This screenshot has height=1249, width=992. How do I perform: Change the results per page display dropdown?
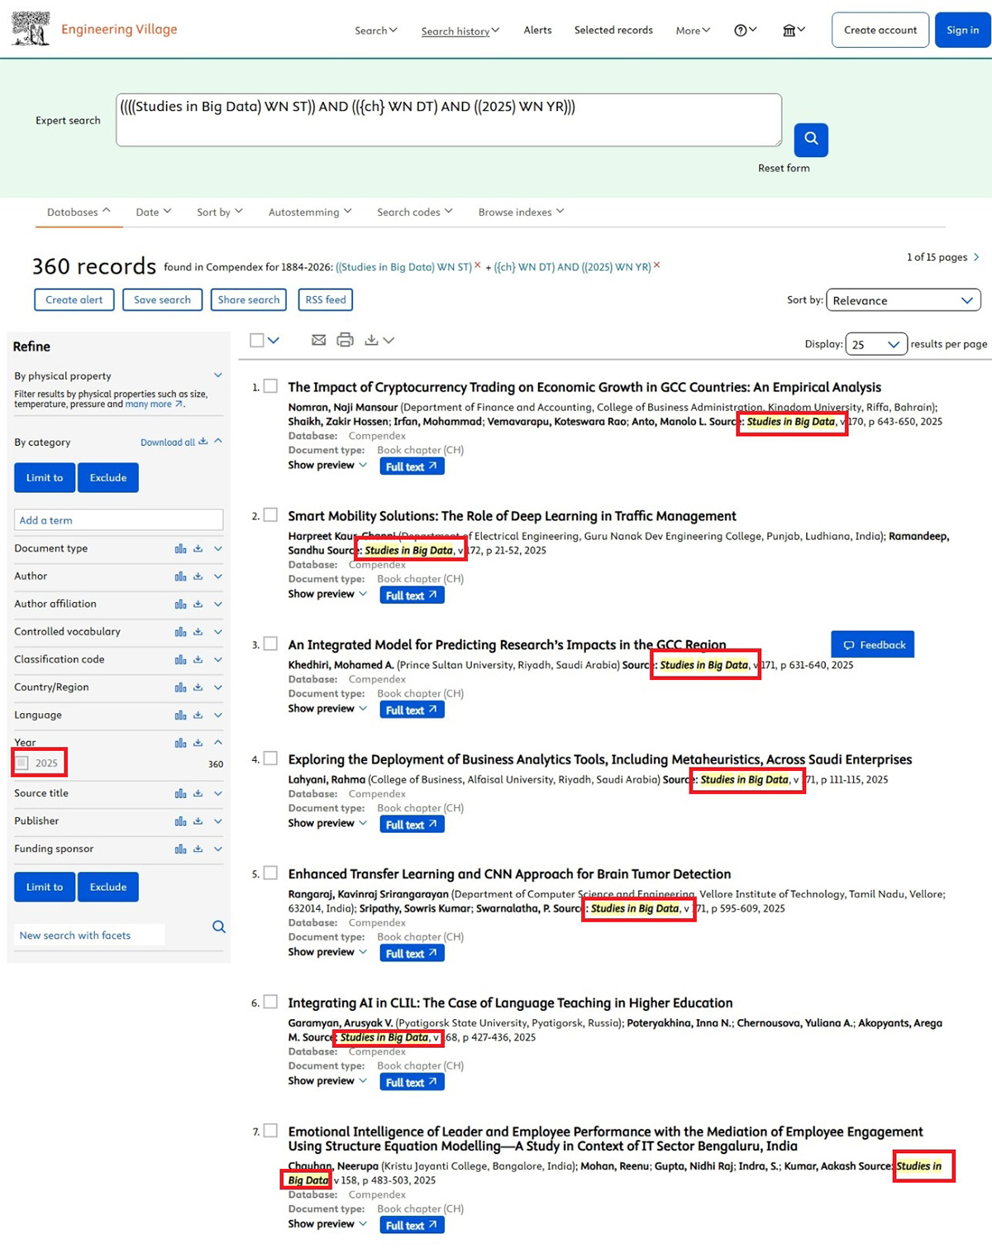pos(876,344)
